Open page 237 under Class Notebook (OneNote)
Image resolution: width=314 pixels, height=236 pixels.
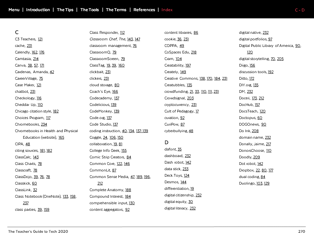26,203
